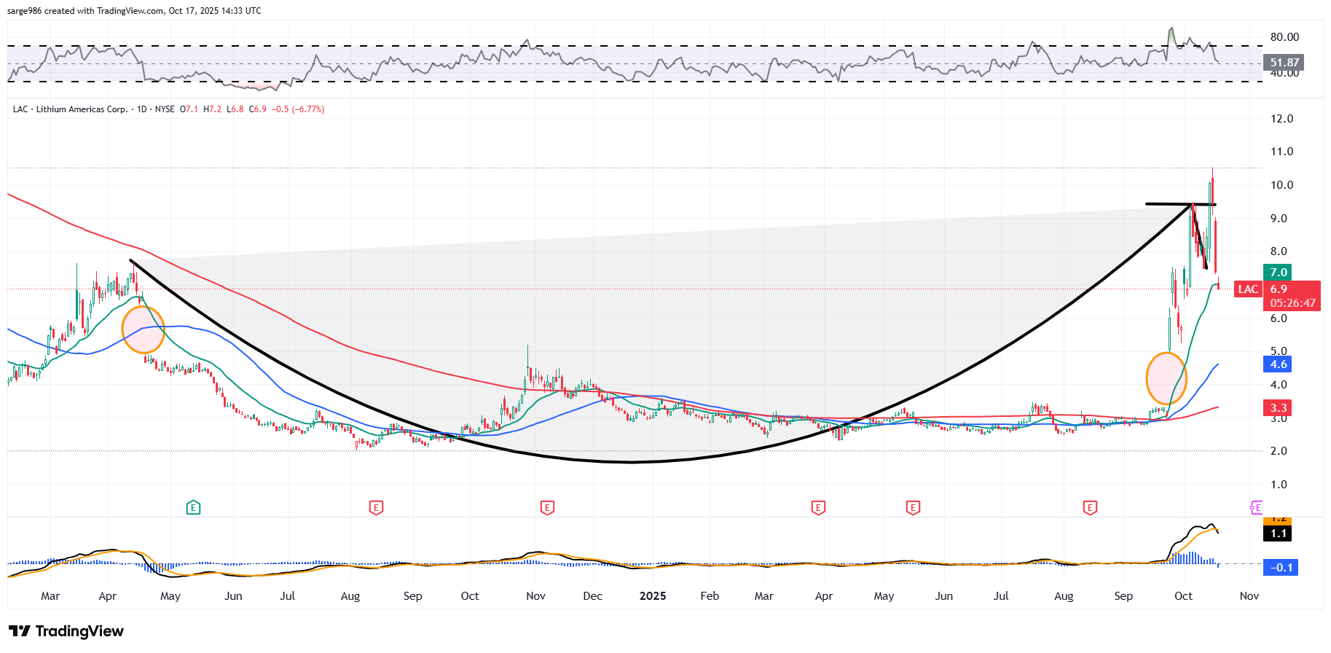Click the LAC Lithium Americas Corp. symbol title

70,109
